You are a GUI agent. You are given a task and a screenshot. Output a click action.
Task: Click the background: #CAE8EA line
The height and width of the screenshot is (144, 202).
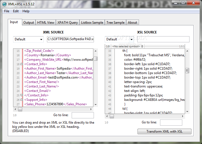154,100
